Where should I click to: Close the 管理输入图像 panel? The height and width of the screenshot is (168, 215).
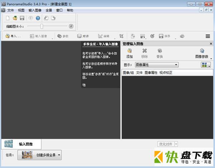[x=211, y=44]
